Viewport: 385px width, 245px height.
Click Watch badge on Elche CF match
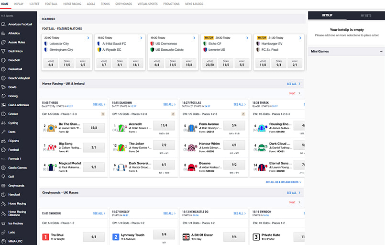point(209,37)
